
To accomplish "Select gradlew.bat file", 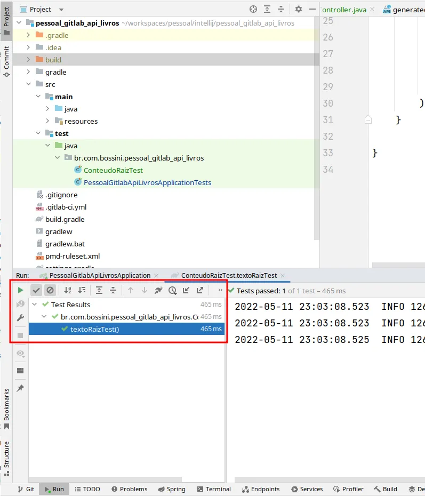I will (x=65, y=244).
